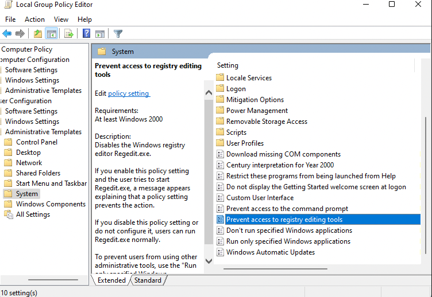432x297 pixels.
Task: Click Windows Automatic Updates policy icon
Action: [x=220, y=252]
